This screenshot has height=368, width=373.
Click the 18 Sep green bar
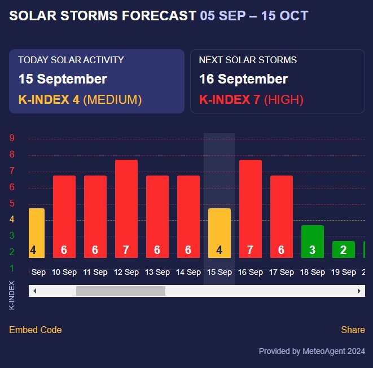[313, 242]
